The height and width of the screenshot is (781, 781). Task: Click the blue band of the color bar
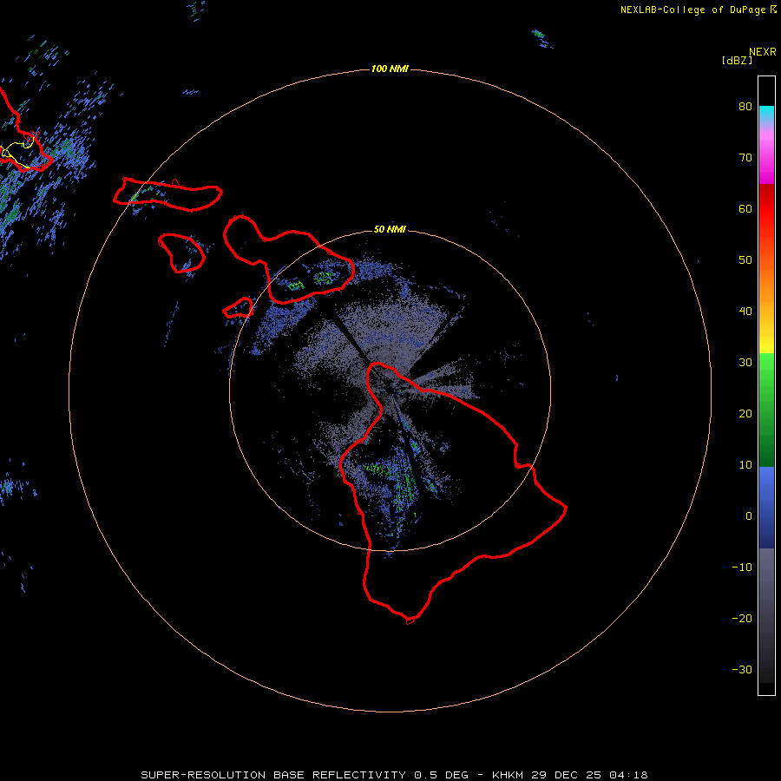[x=766, y=508]
